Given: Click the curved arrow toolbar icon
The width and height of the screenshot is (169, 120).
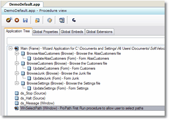Looking at the screenshot, I should click(x=74, y=20).
